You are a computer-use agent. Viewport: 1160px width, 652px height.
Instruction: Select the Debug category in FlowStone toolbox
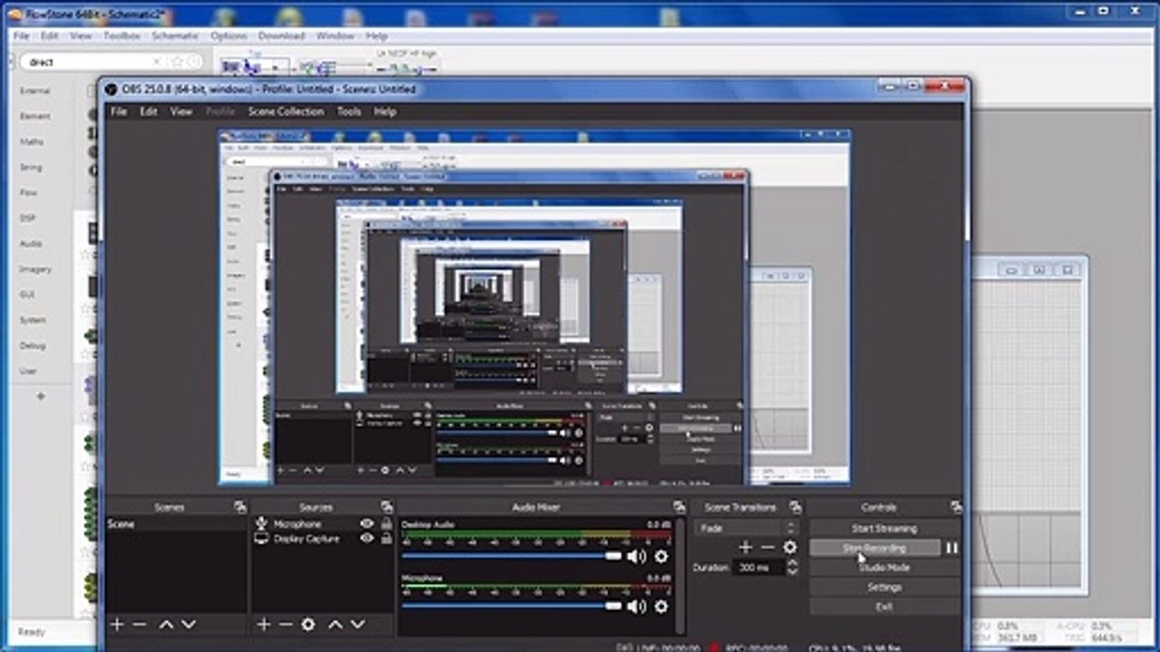(x=33, y=346)
